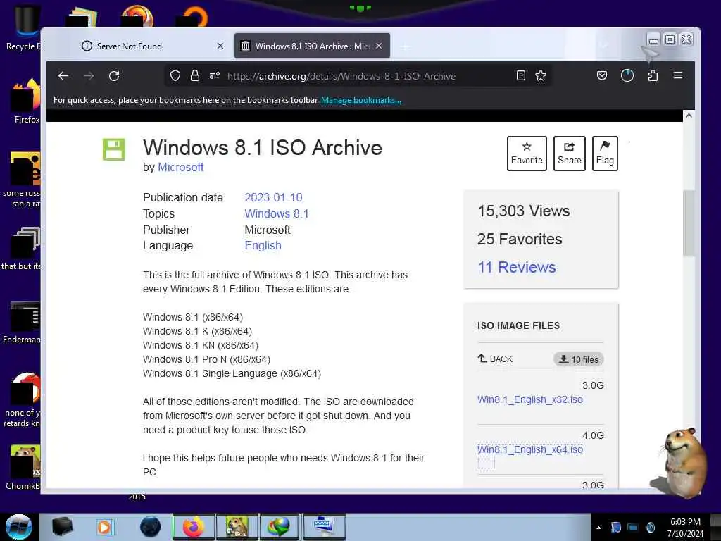Bookmark this page with the star icon
Viewport: 721px width, 541px height.
(541, 76)
